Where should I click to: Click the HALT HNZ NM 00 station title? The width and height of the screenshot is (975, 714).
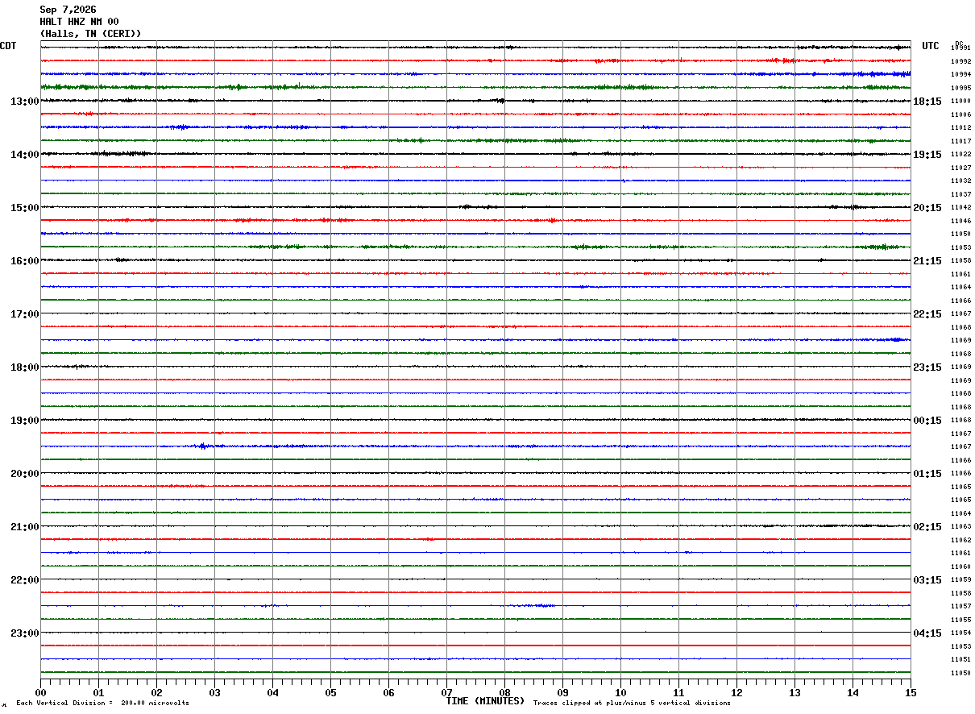(x=79, y=22)
